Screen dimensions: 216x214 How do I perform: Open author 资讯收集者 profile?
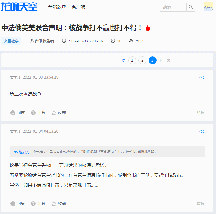coord(44,41)
